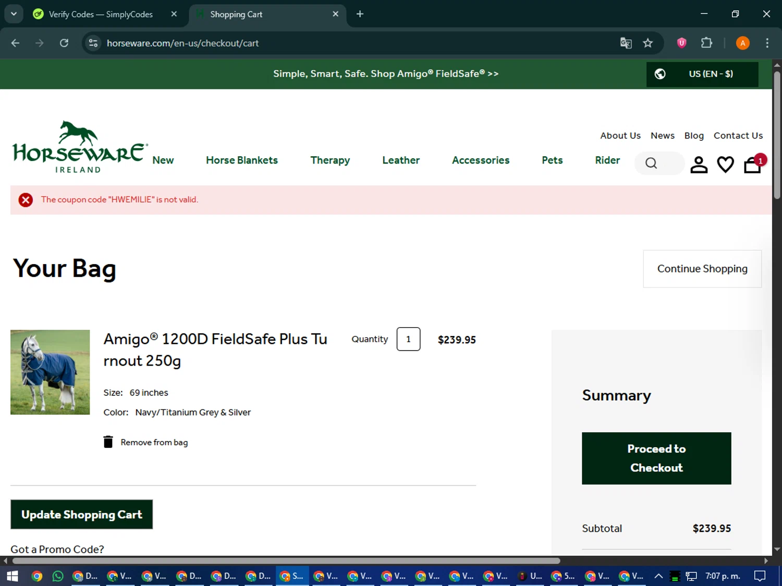Image resolution: width=782 pixels, height=586 pixels.
Task: Open the New menu item
Action: click(163, 160)
